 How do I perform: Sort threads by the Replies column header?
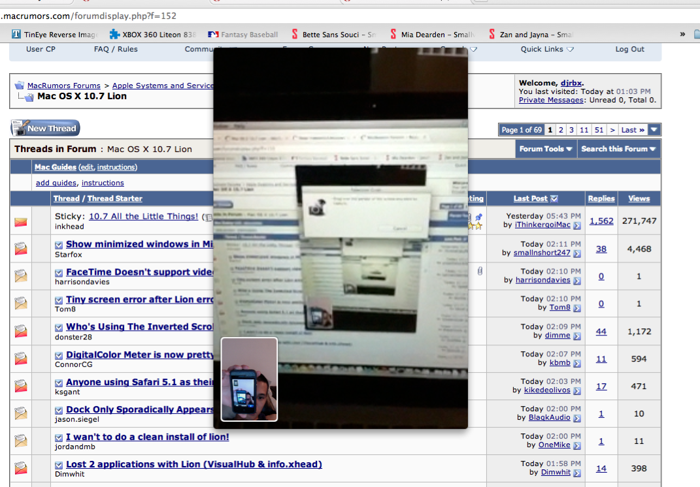point(601,198)
